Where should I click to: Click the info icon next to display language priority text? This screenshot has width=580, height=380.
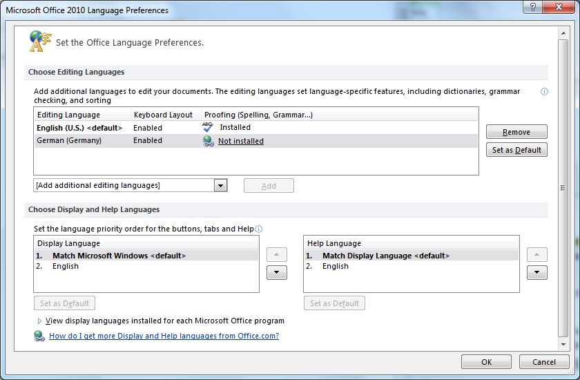tap(259, 229)
